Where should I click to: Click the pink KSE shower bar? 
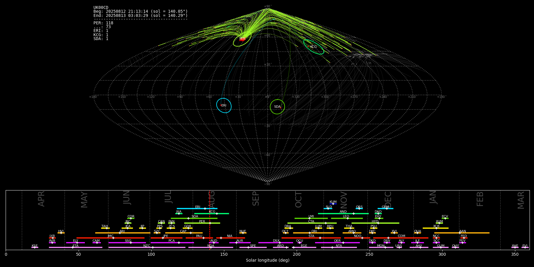click(x=35, y=247)
